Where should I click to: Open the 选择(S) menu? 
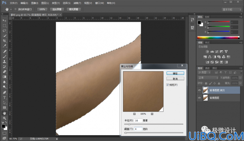tap(66, 3)
